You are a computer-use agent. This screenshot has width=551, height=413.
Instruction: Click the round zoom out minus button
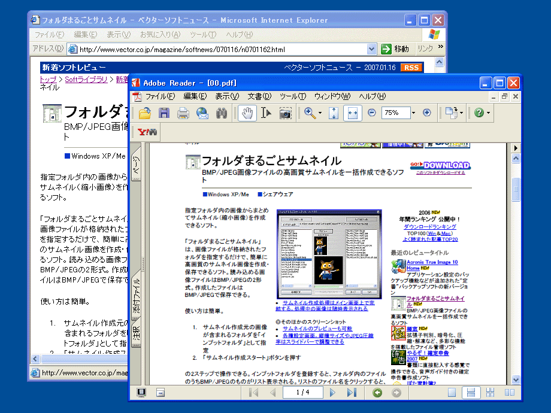click(x=372, y=113)
